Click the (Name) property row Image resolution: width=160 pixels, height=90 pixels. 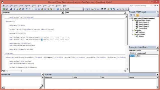(x=144, y=56)
